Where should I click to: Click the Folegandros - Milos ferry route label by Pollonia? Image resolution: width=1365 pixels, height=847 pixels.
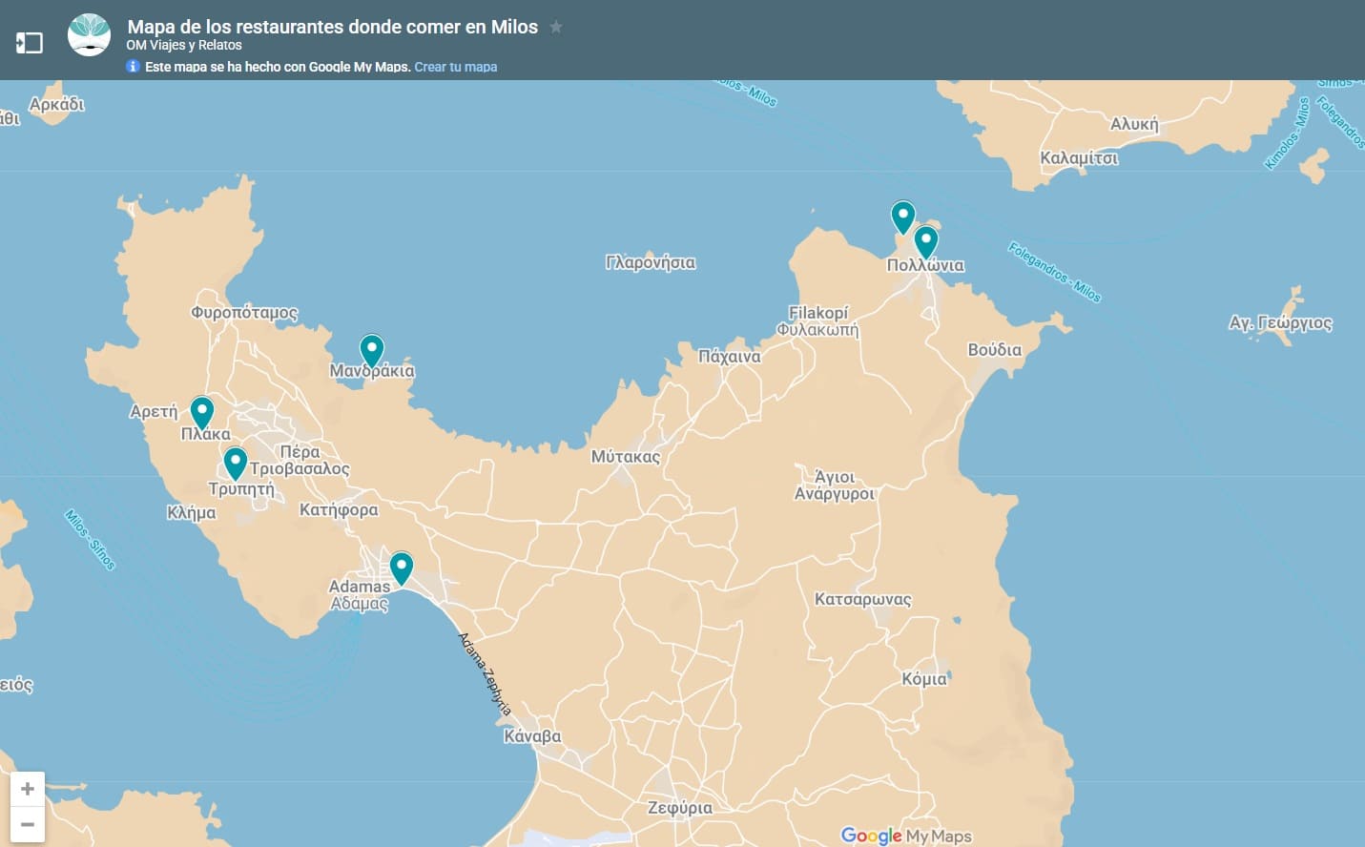click(1055, 272)
